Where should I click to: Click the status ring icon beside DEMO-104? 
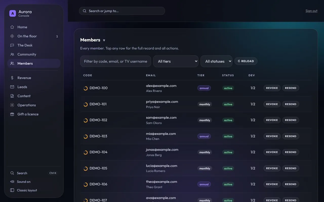click(86, 152)
